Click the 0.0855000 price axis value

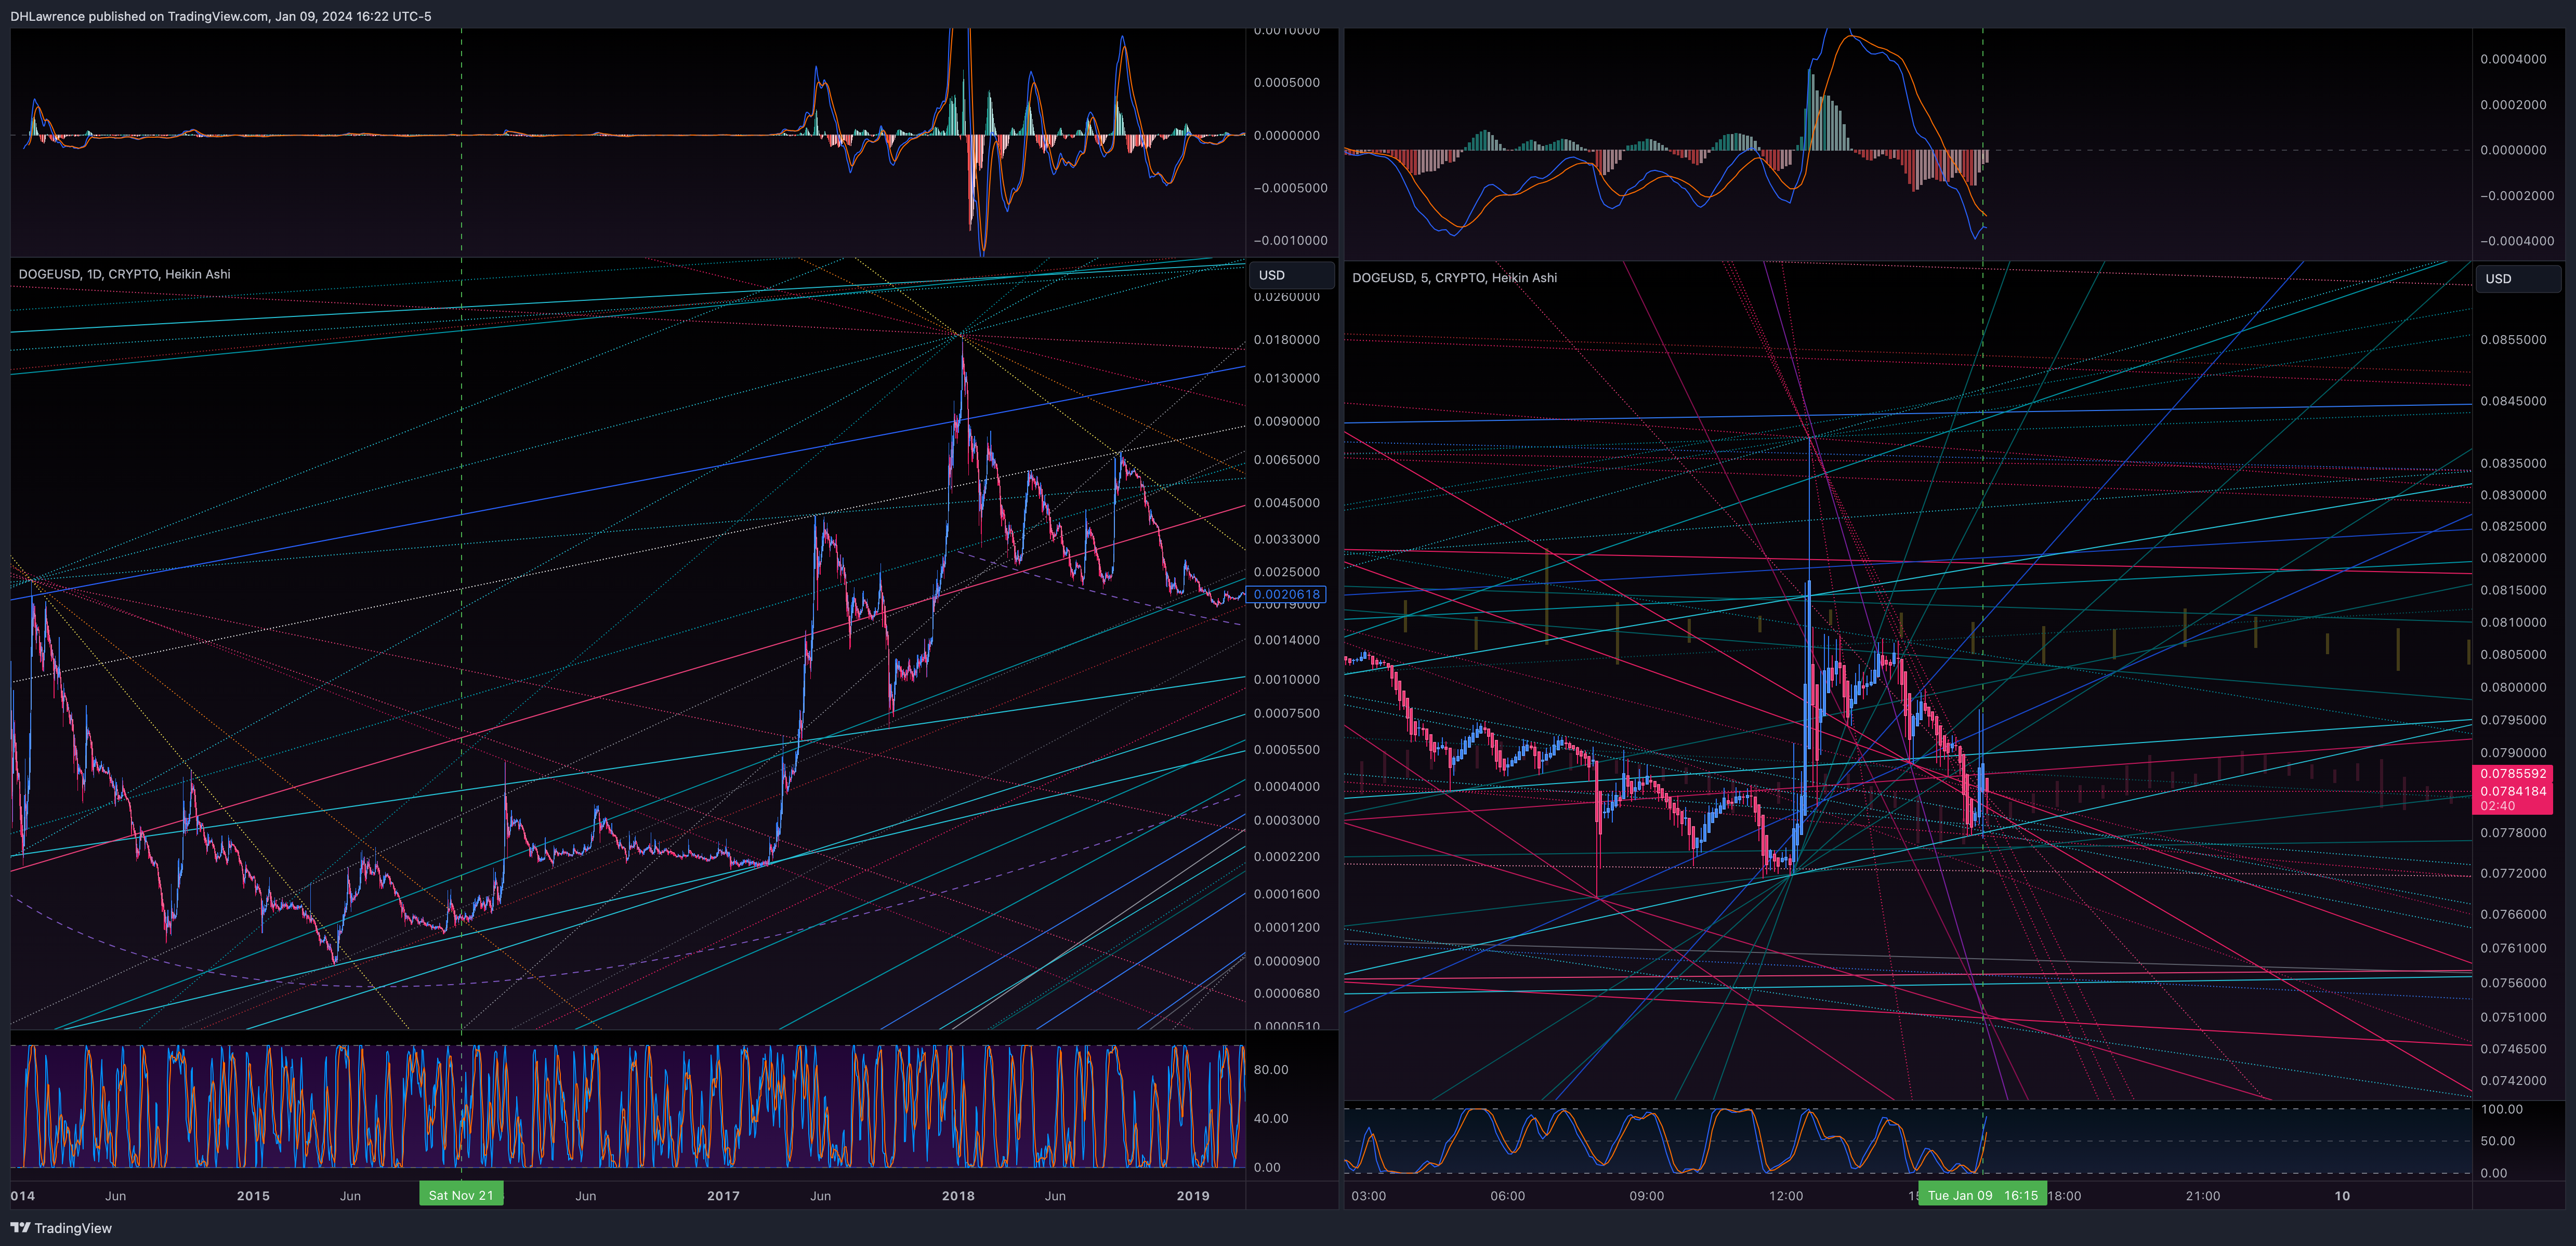click(2513, 340)
